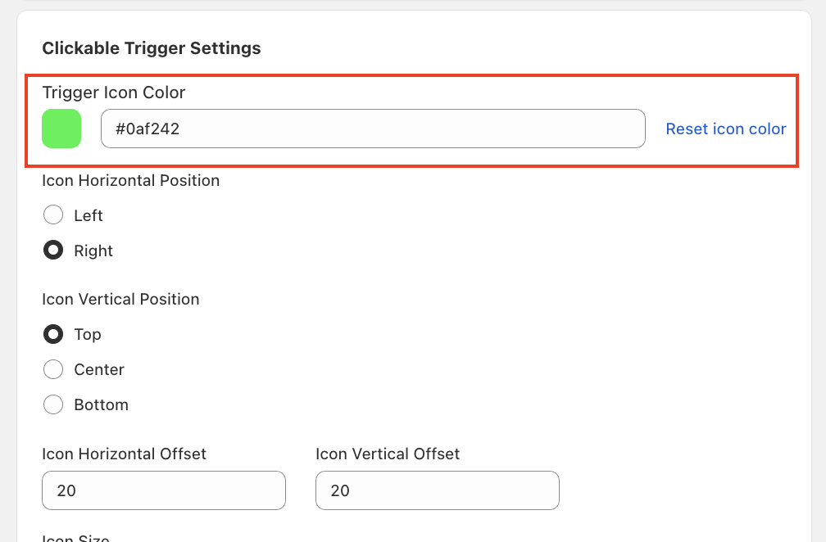
Task: Select the Left radio button circle
Action: pyautogui.click(x=53, y=215)
